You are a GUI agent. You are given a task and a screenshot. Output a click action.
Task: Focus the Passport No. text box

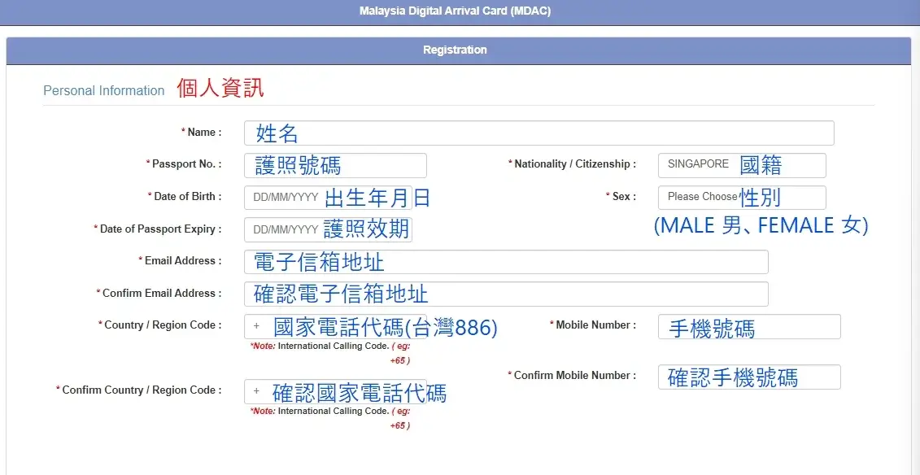tap(335, 165)
